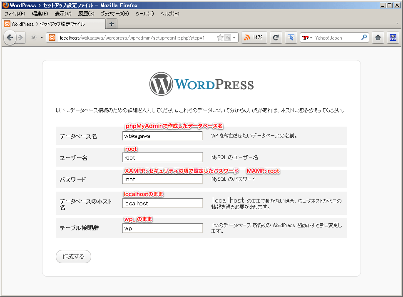
Task: Click inside the データベース名 input field
Action: pyautogui.click(x=162, y=135)
